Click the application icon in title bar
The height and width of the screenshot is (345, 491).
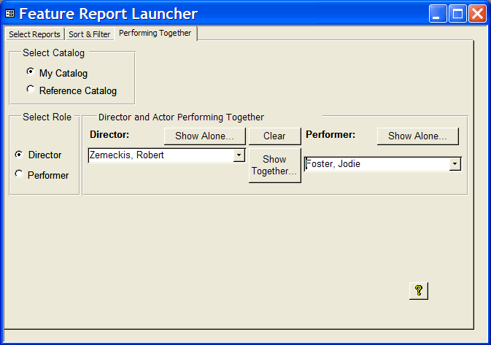click(10, 13)
